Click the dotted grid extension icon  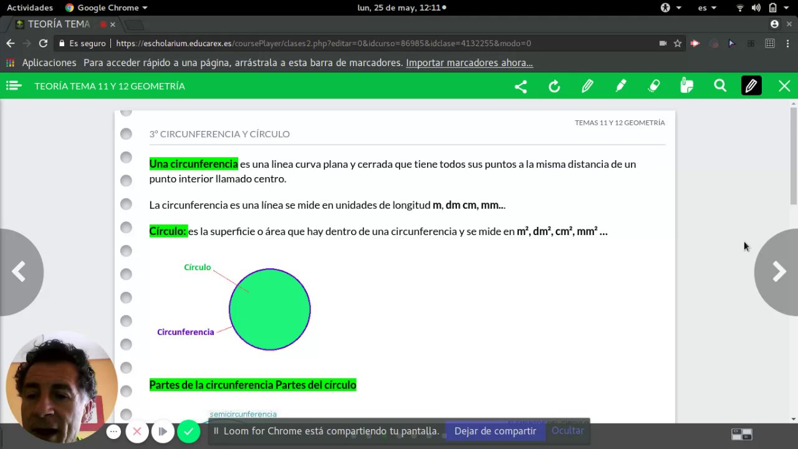[x=770, y=43]
